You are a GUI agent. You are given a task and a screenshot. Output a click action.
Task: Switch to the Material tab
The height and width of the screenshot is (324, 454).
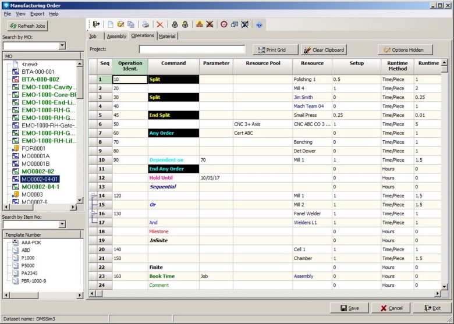167,36
